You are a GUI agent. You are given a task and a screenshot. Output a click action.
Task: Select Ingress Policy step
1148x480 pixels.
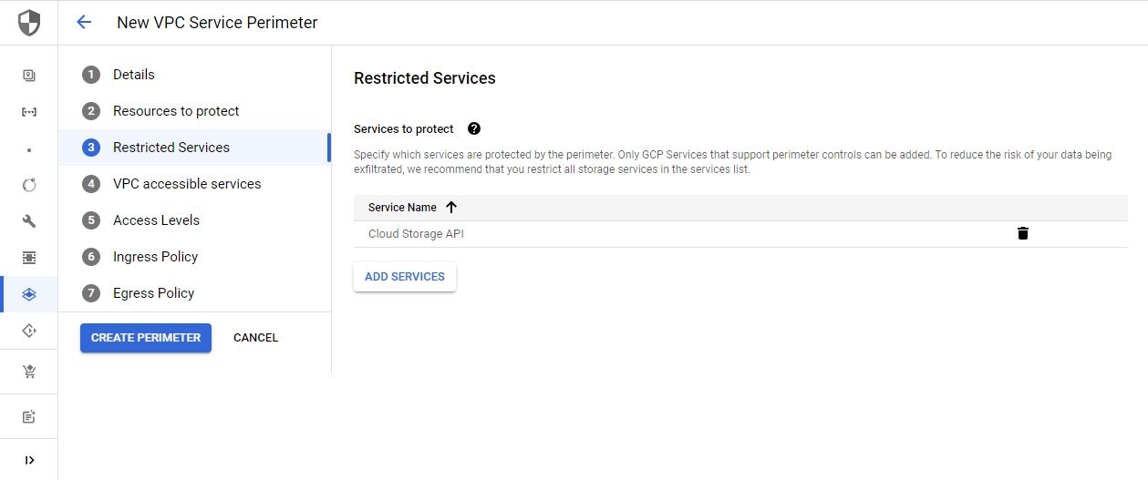[155, 257]
